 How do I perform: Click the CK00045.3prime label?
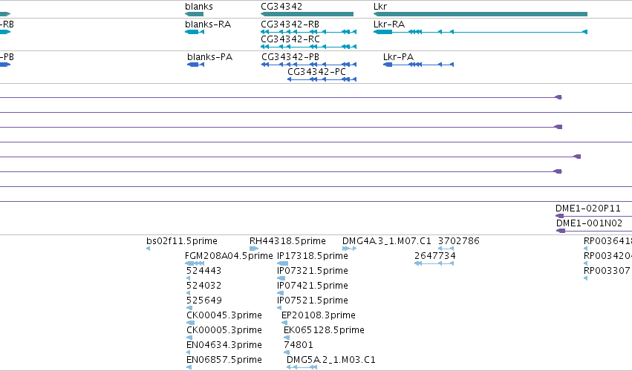coord(224,315)
